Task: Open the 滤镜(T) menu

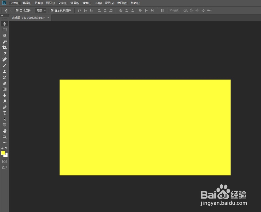Action: click(87, 3)
